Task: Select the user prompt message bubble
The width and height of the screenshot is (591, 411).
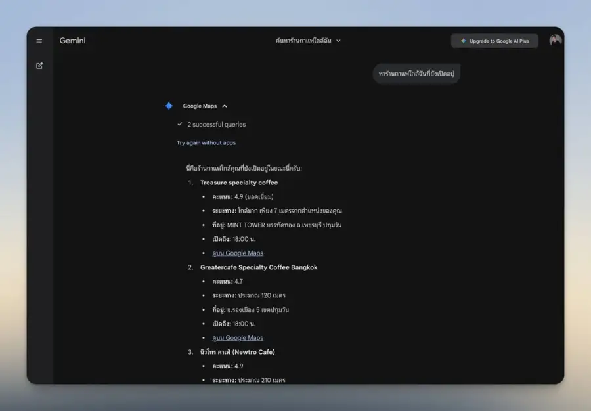Action: (416, 74)
